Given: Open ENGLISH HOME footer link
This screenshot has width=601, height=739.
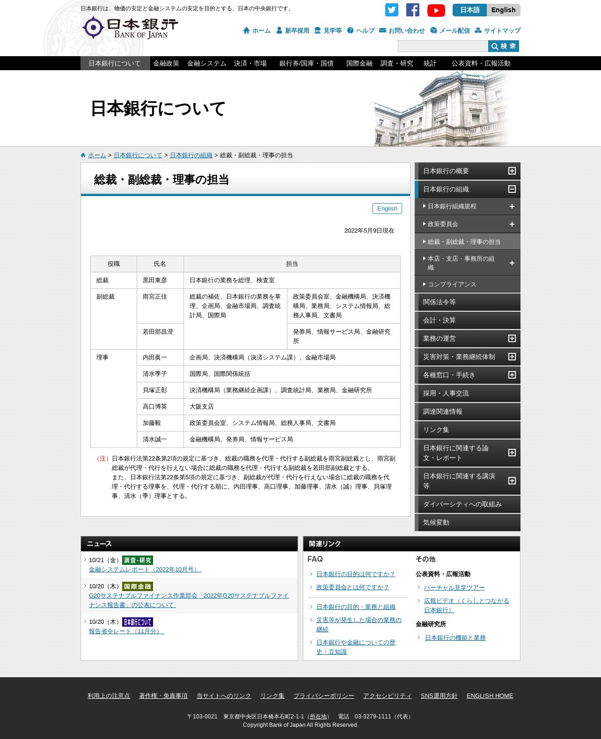Looking at the screenshot, I should click(x=490, y=696).
